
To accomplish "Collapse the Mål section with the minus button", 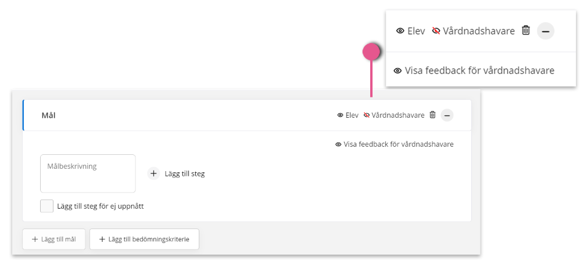I will (x=447, y=115).
